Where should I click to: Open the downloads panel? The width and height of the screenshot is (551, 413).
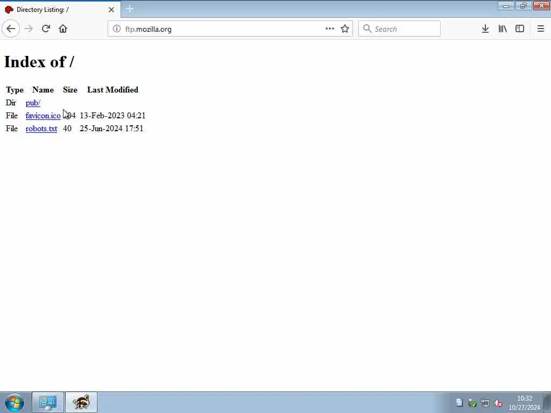pyautogui.click(x=485, y=29)
